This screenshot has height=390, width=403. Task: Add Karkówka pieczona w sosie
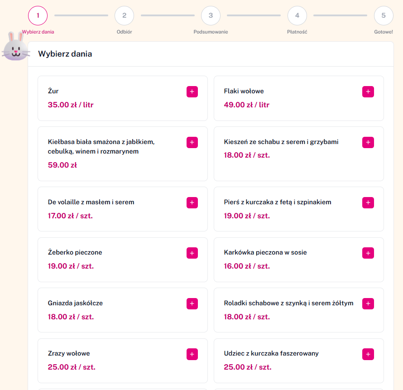click(x=368, y=253)
